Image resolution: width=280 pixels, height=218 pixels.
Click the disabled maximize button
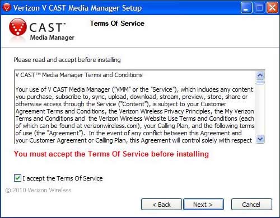coord(259,8)
